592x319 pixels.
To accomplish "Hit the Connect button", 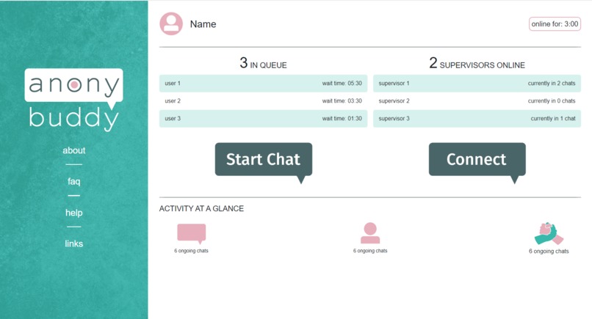I will (x=477, y=159).
